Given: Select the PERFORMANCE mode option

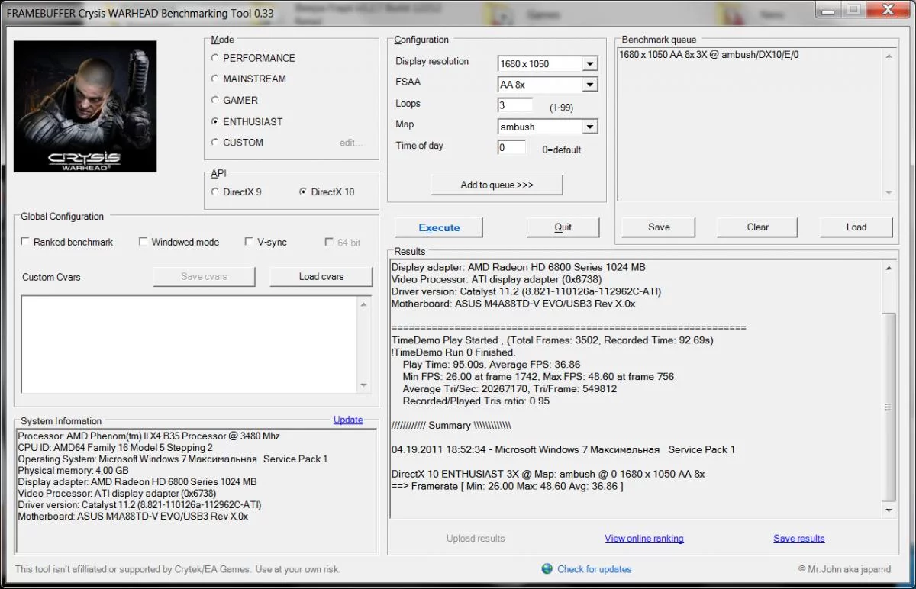Looking at the screenshot, I should point(215,58).
